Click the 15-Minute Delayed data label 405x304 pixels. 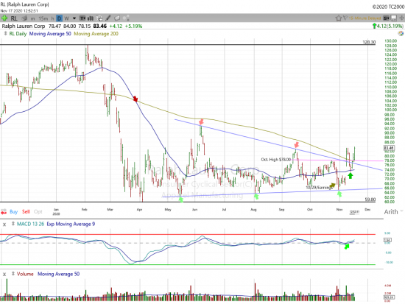[364, 18]
